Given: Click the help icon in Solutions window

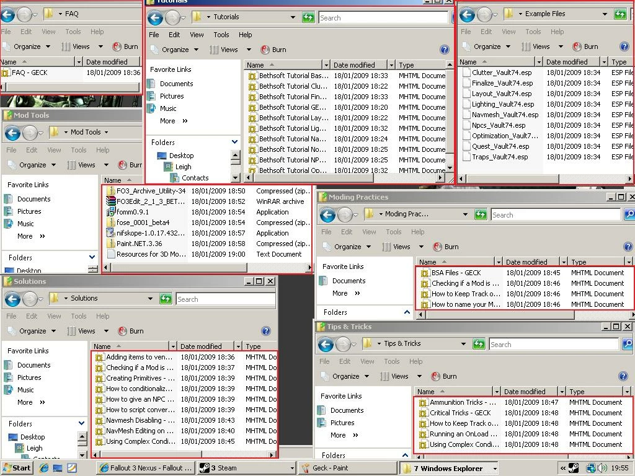Looking at the screenshot, I should pyautogui.click(x=266, y=331).
